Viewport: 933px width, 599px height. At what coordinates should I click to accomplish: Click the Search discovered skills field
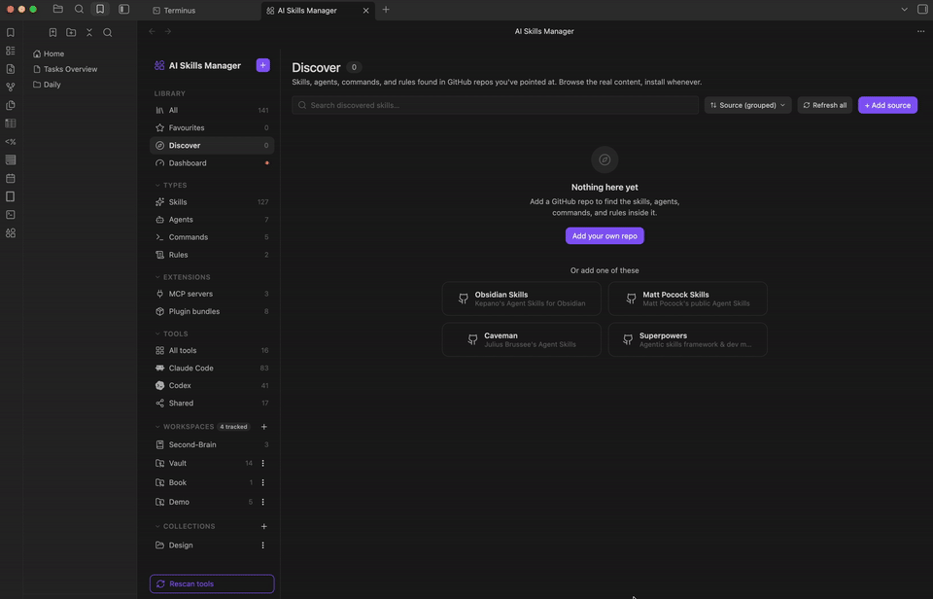[x=495, y=105]
